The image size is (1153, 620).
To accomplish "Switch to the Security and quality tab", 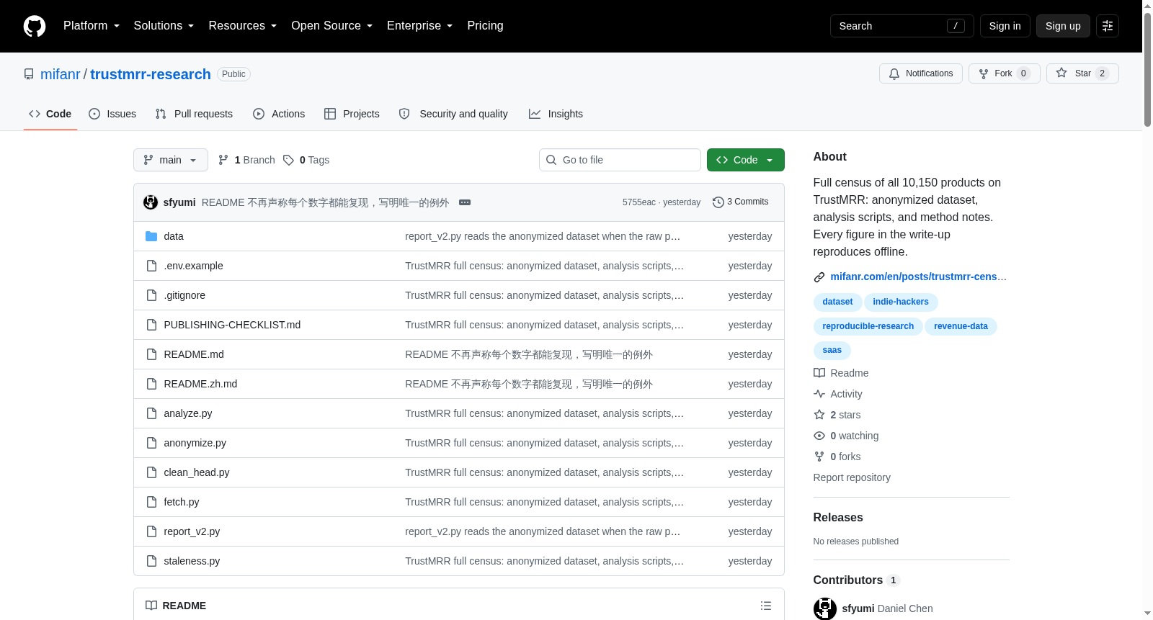I will click(453, 114).
